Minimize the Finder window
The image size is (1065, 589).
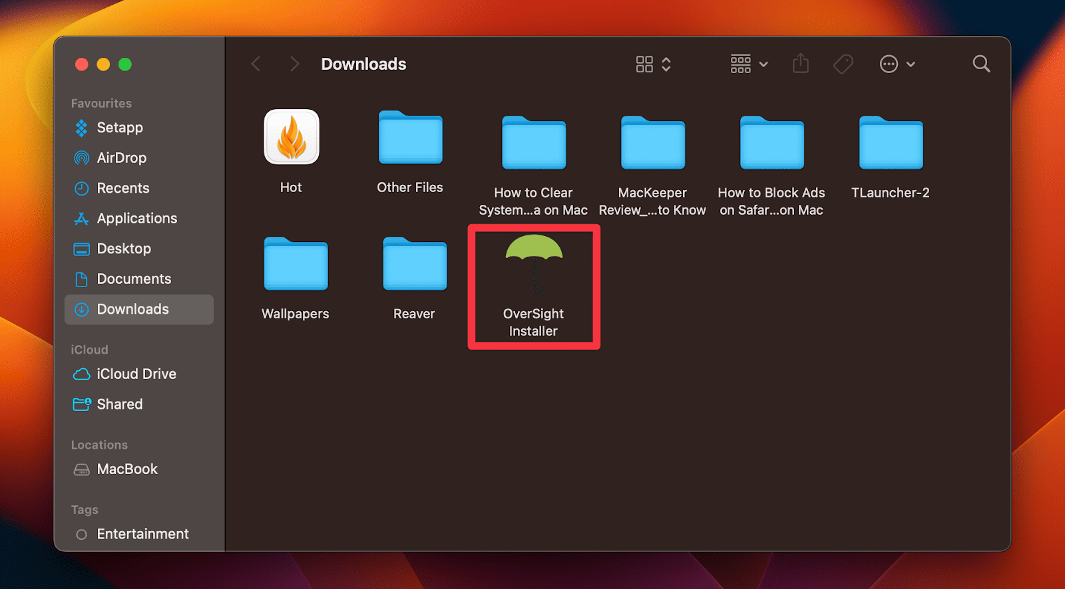pos(103,64)
